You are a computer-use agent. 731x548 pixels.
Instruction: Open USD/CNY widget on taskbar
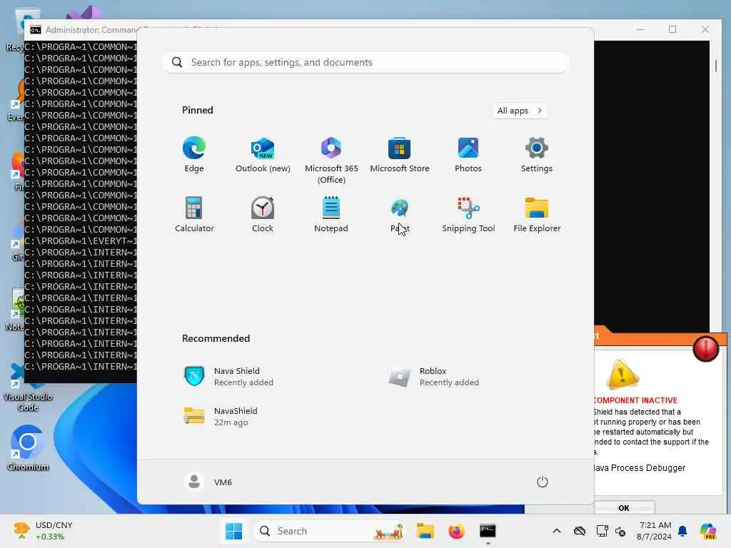(43, 531)
